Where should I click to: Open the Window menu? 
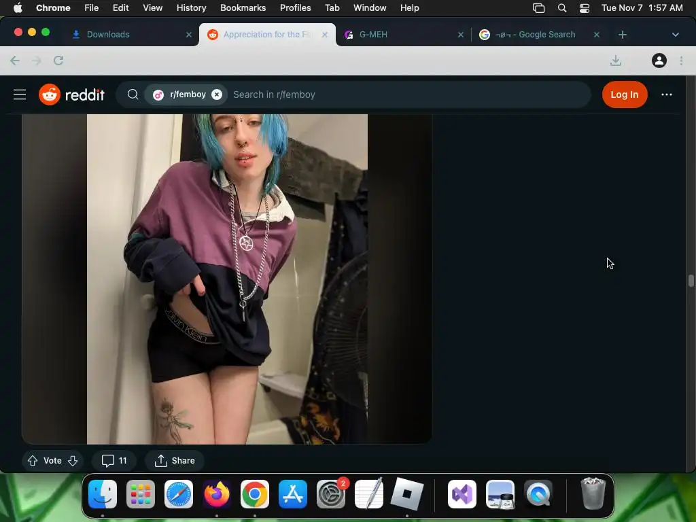[x=370, y=7]
